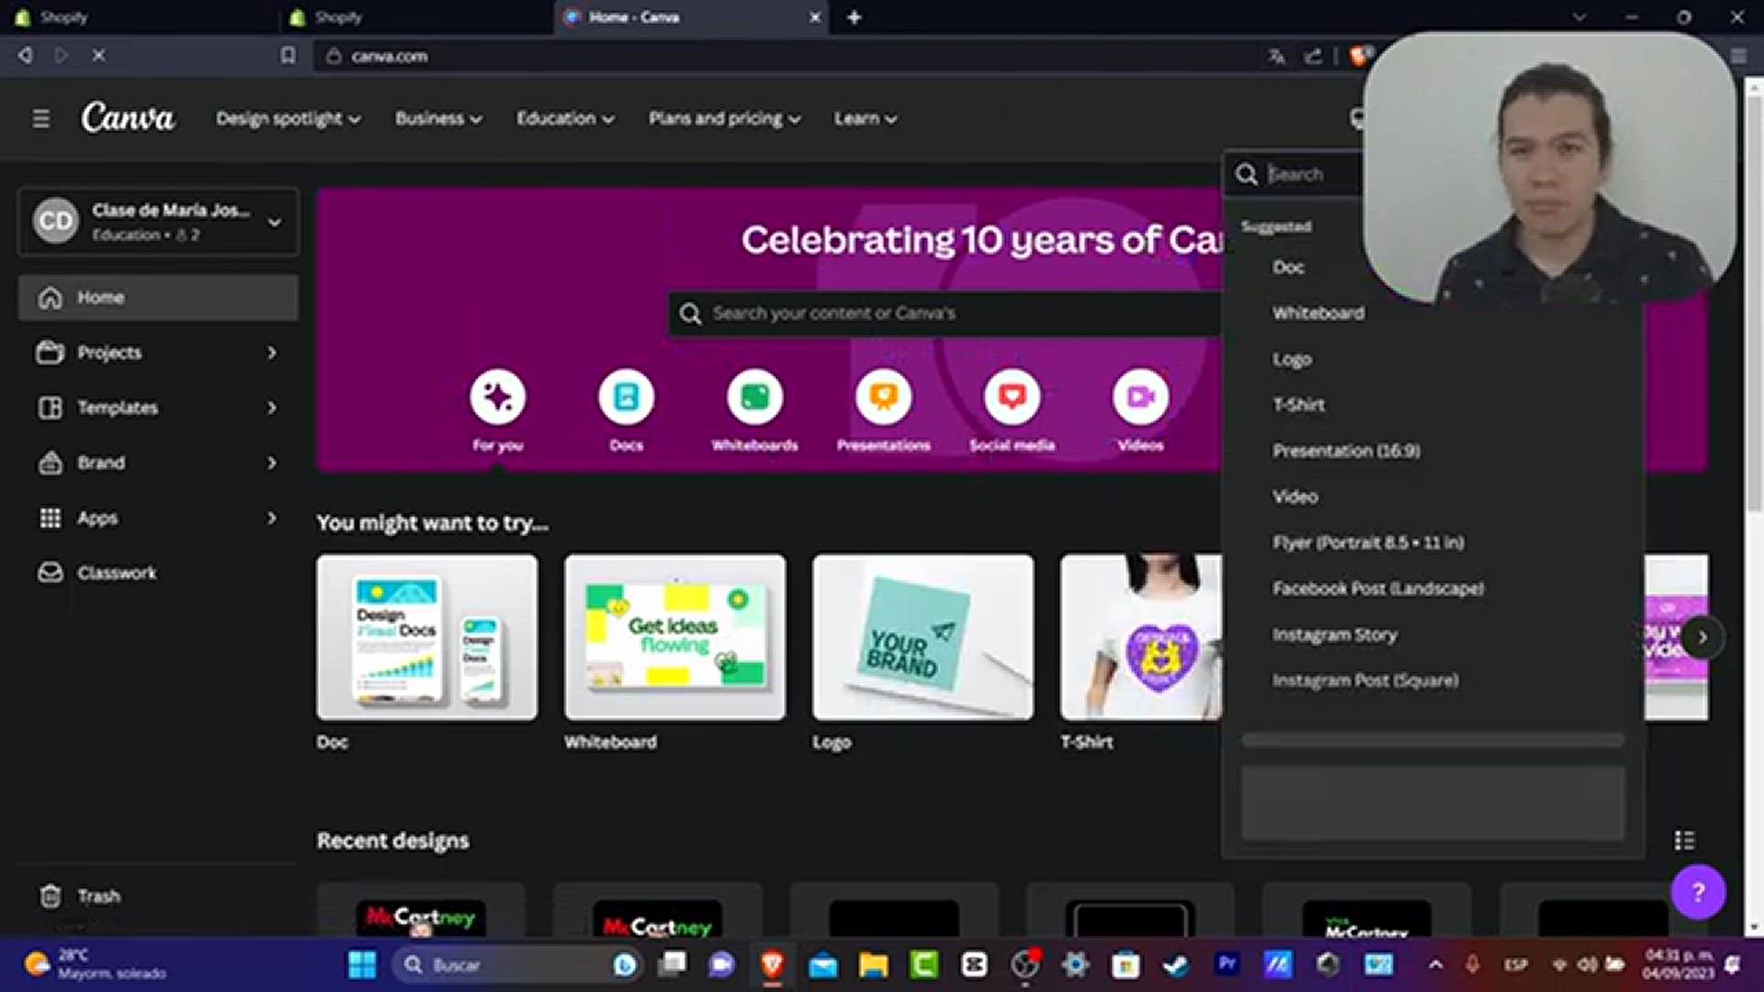1764x992 pixels.
Task: Open the Windows Start menu
Action: [362, 964]
